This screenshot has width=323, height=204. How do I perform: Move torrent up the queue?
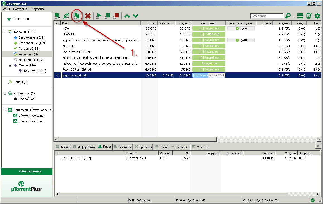[x=127, y=16]
